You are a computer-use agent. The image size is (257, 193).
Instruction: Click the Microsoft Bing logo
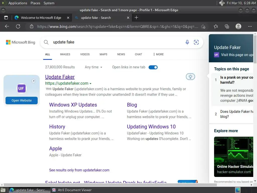pos(21,42)
